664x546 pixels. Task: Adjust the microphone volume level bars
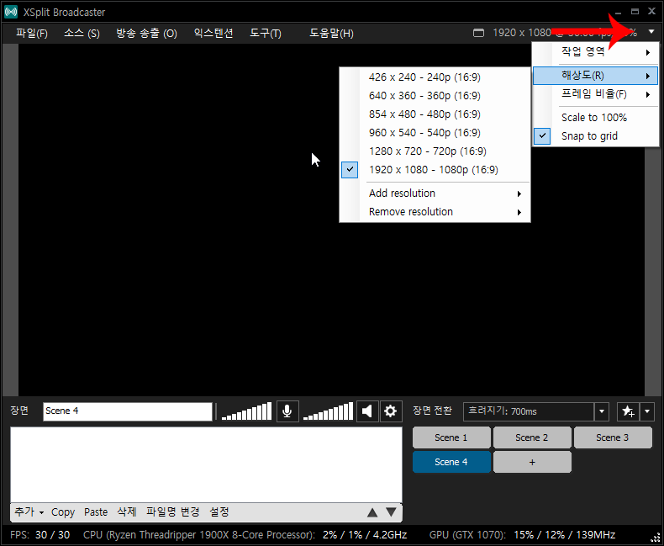tap(246, 411)
